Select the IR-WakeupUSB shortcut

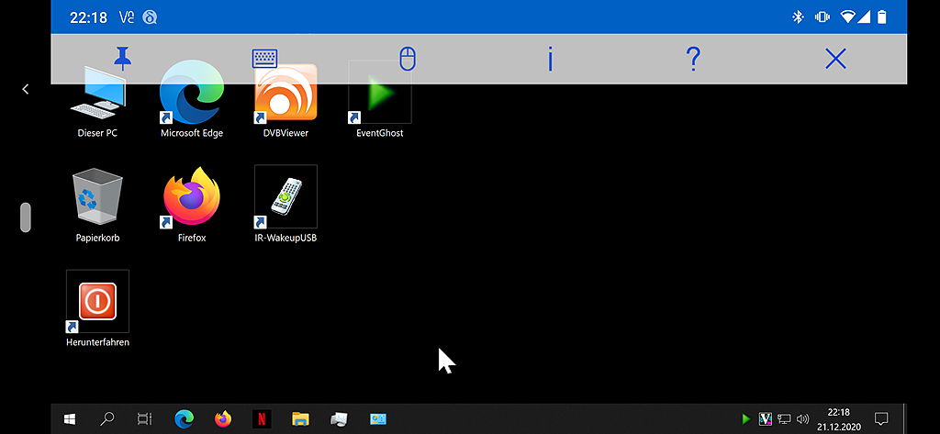tap(285, 198)
